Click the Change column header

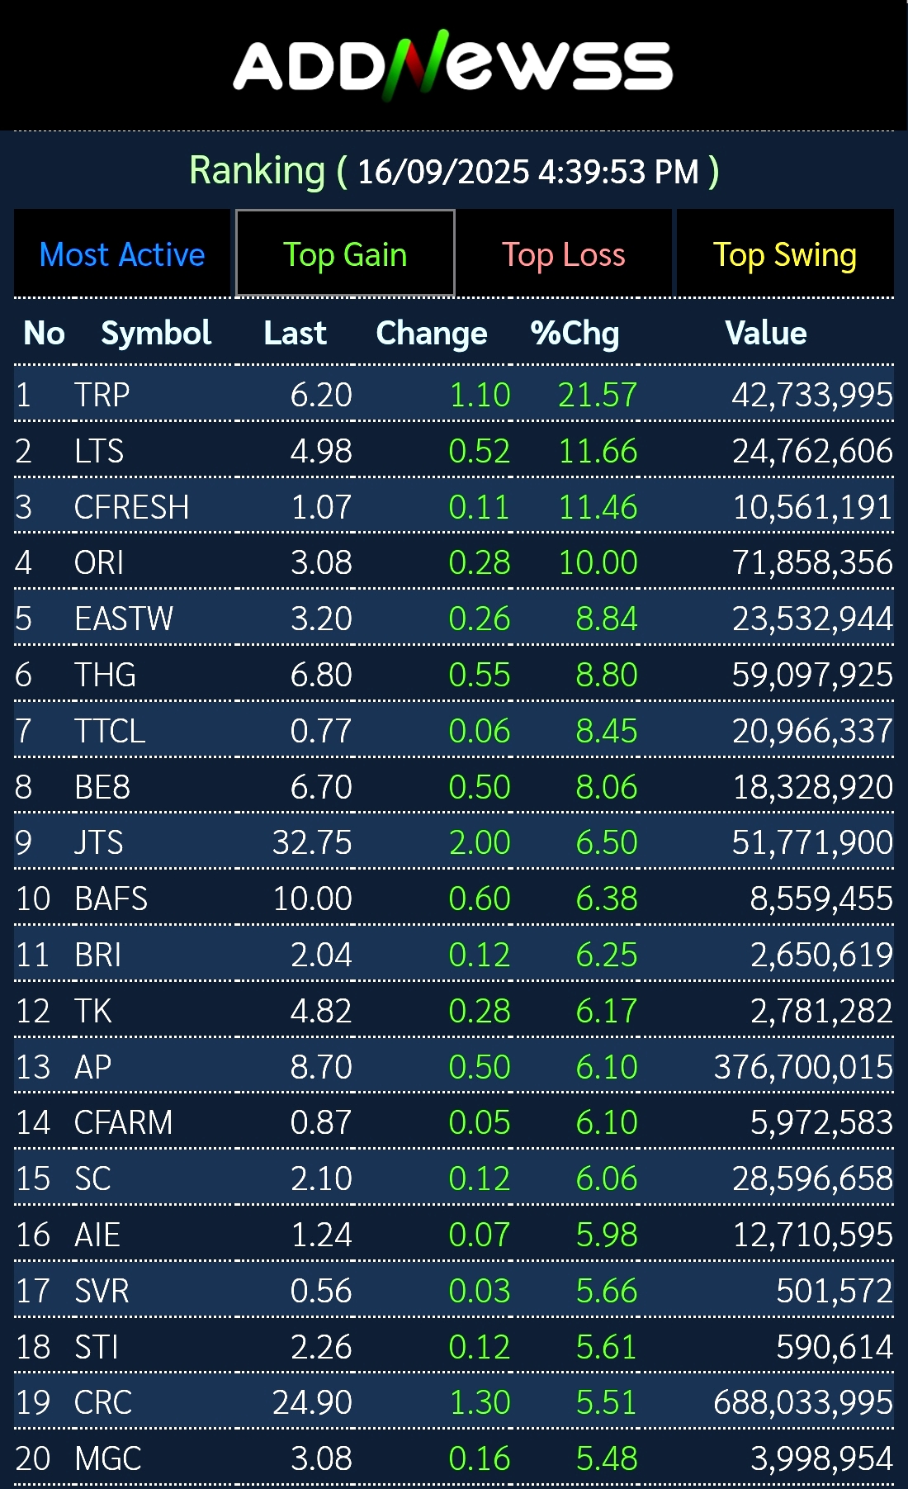pyautogui.click(x=432, y=333)
